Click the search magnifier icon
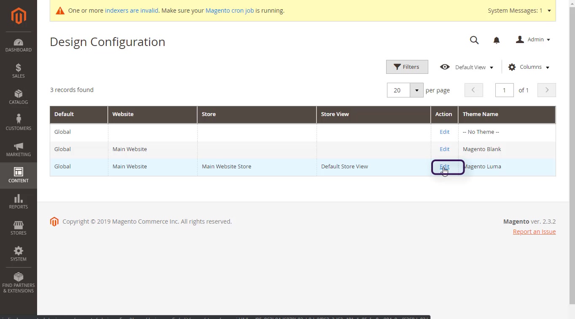575x319 pixels. [x=474, y=40]
